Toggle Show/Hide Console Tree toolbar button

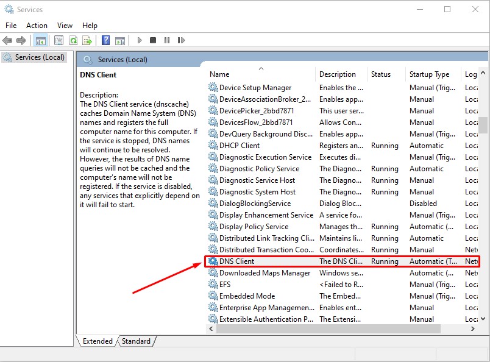click(41, 41)
